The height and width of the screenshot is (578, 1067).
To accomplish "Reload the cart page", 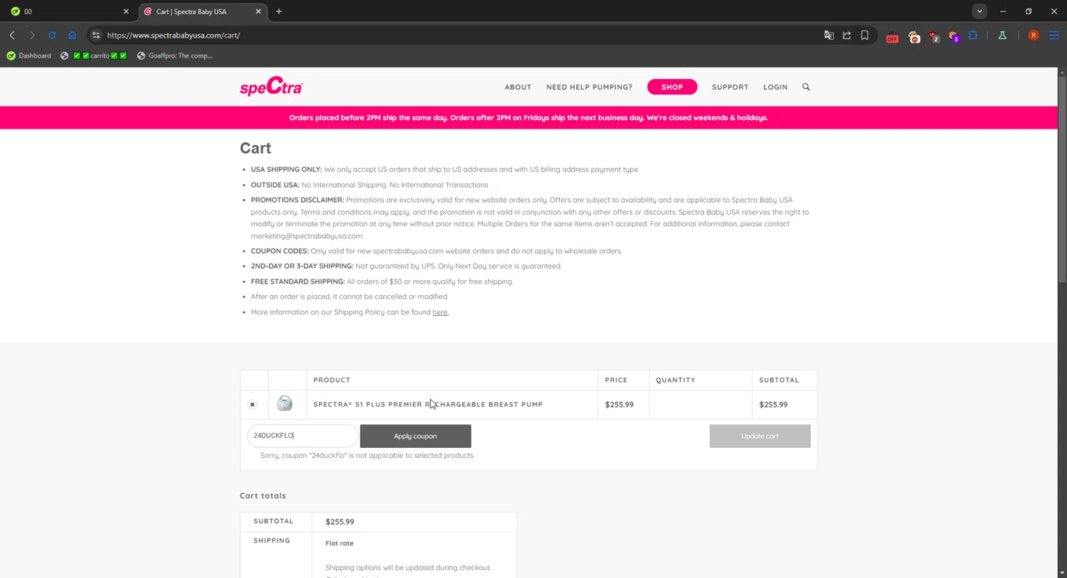I will point(52,35).
